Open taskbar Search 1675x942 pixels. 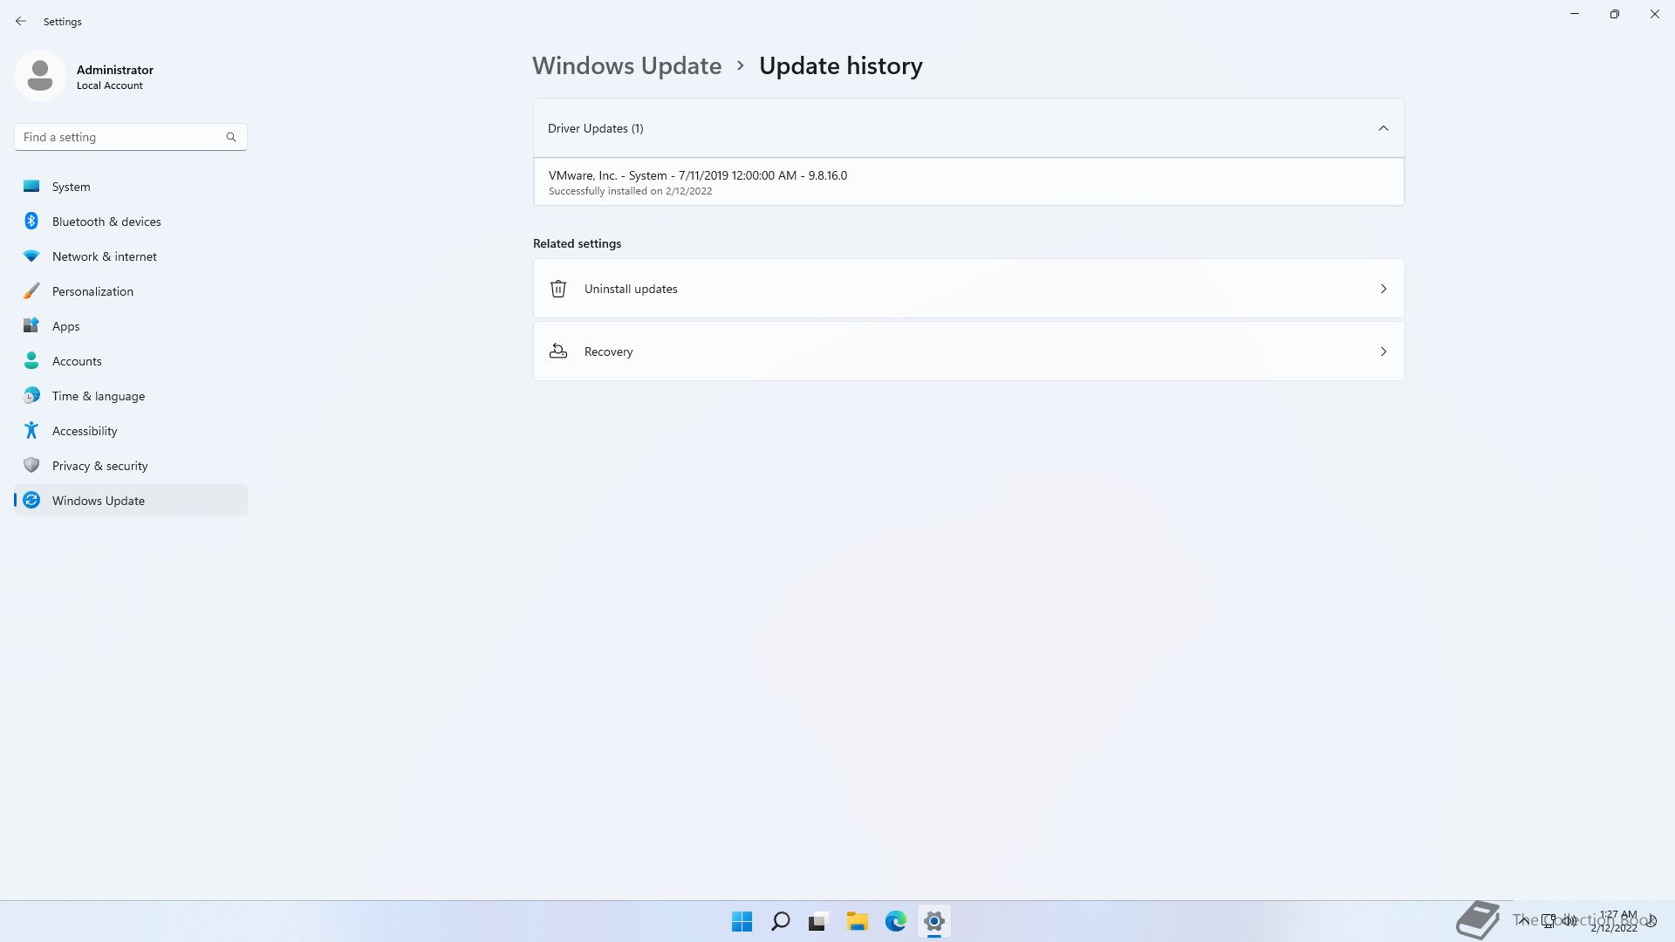pyautogui.click(x=781, y=921)
